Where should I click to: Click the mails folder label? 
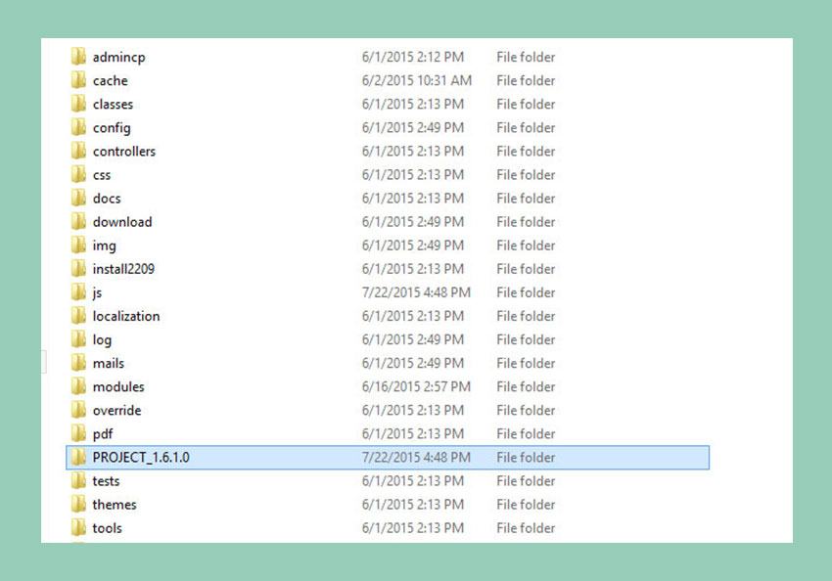point(108,363)
